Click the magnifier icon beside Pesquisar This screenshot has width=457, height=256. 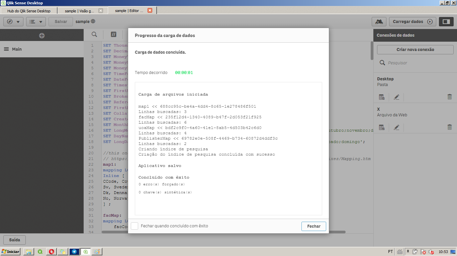[382, 63]
